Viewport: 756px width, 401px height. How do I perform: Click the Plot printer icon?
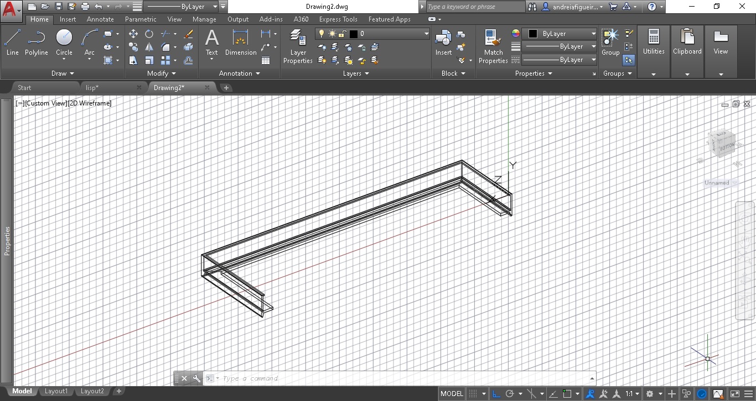(x=85, y=7)
